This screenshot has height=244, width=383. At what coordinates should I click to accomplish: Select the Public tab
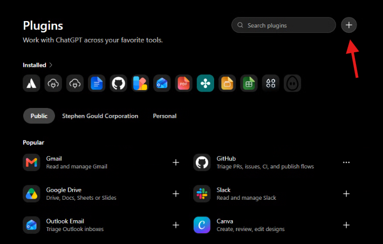[39, 116]
